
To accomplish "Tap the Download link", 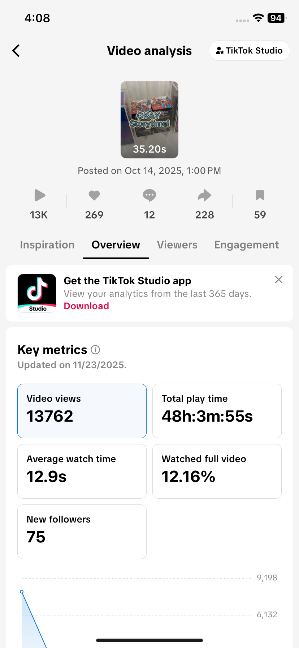I will click(x=86, y=306).
